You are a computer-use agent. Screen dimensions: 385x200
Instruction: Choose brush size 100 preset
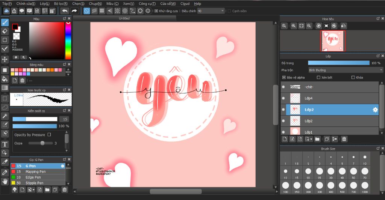pos(285,185)
